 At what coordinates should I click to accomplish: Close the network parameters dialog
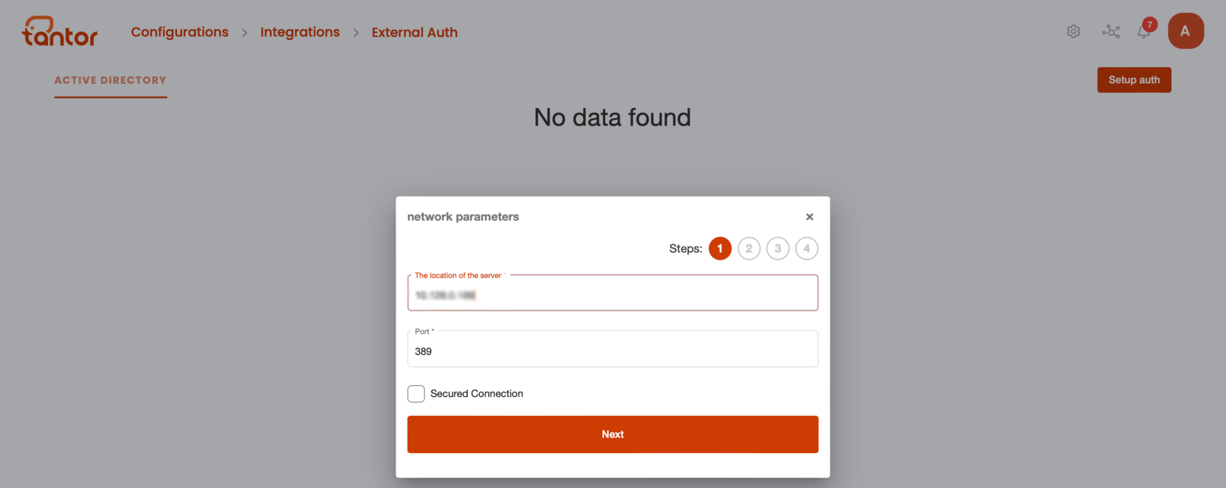809,217
